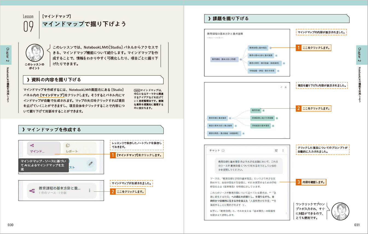The height and width of the screenshot is (234, 368).
Task: Click the collapse-view icon beside the download icon
Action: pyautogui.click(x=281, y=87)
